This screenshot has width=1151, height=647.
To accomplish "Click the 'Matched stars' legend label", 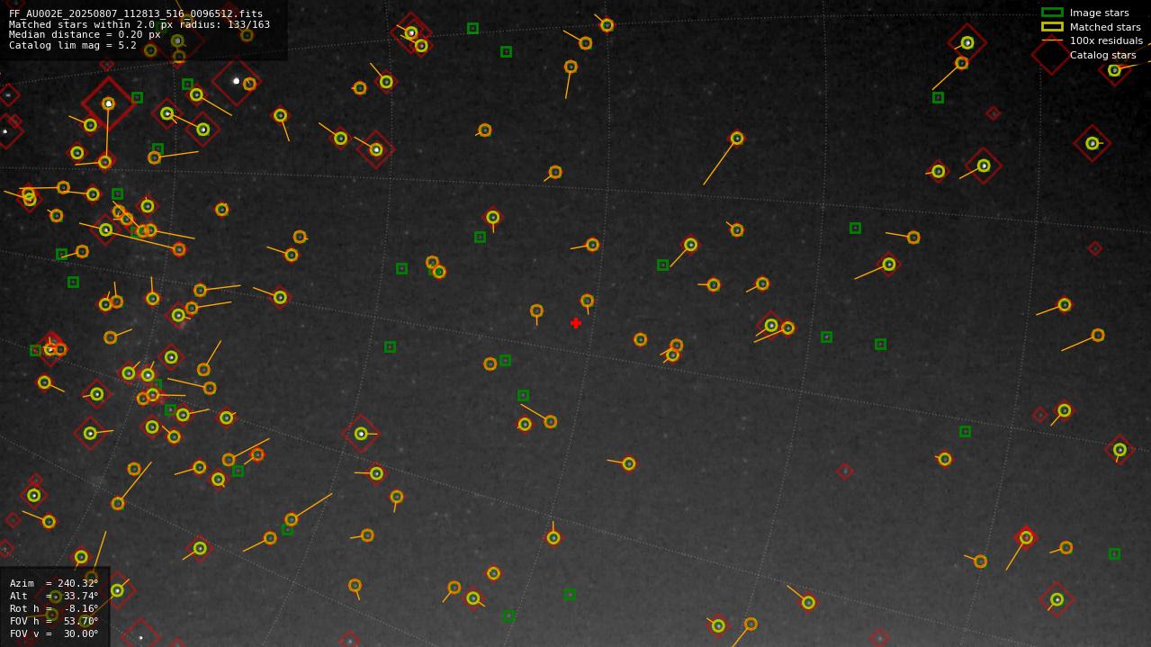I will click(x=1105, y=27).
